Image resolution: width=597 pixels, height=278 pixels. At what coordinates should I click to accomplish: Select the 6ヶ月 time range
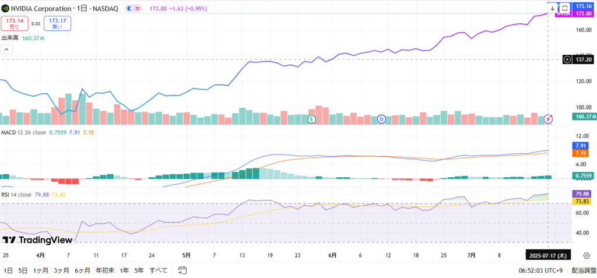(x=82, y=270)
